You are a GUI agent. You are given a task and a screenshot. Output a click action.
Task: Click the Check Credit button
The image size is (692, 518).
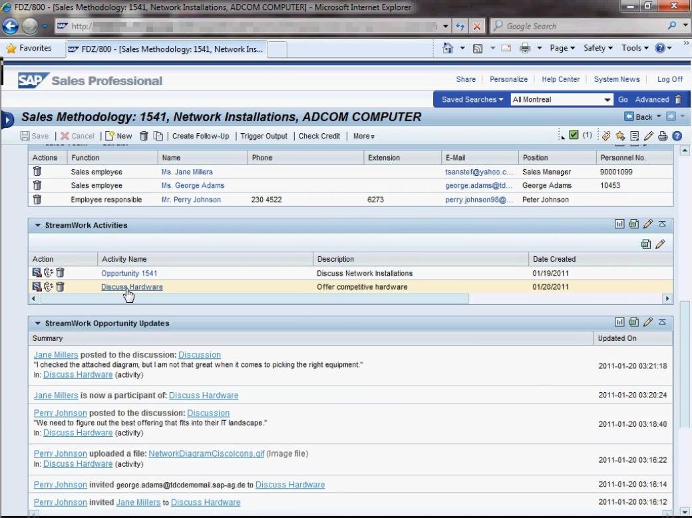[x=319, y=136]
